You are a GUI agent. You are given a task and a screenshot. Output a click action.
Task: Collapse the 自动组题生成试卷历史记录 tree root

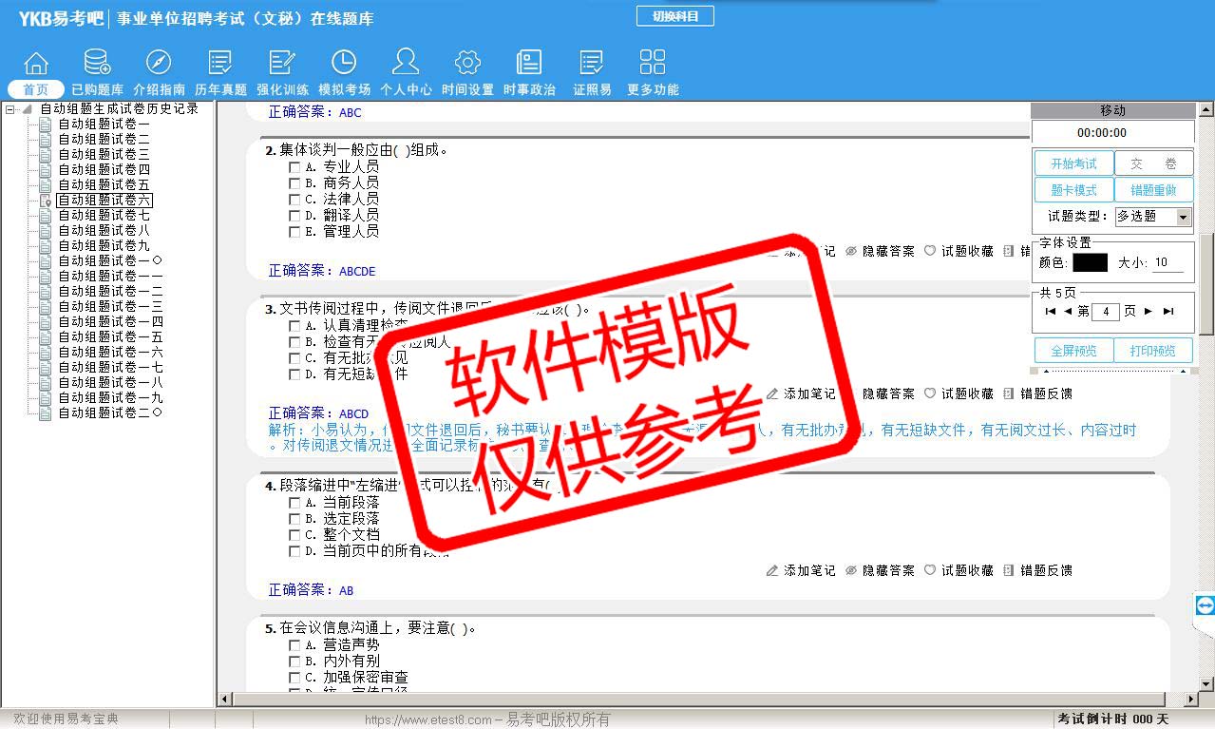[x=10, y=109]
